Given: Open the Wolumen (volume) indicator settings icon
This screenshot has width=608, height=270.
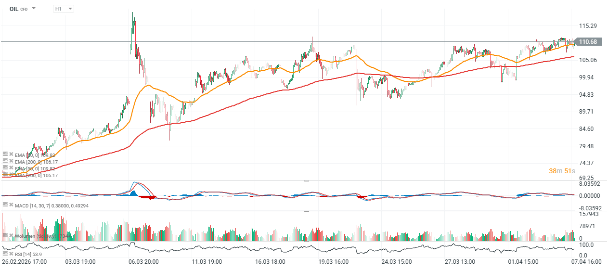Looking at the screenshot, I should click(5, 236).
